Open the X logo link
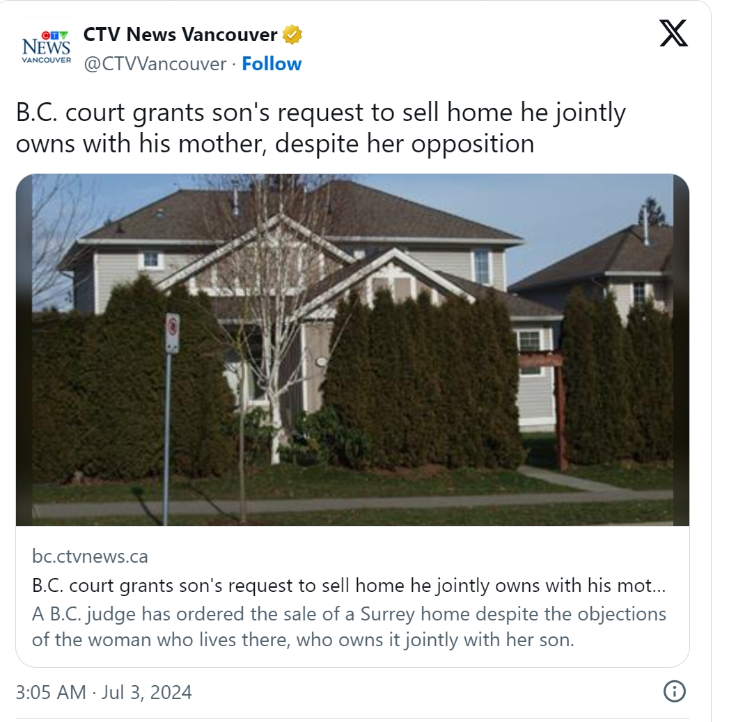The height and width of the screenshot is (722, 729). point(673,33)
